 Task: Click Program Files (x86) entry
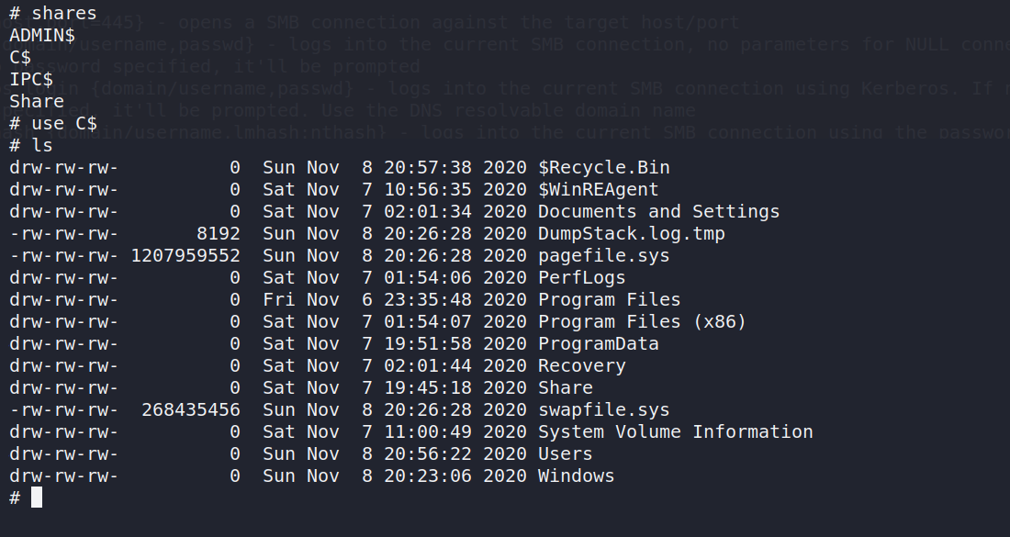[642, 322]
